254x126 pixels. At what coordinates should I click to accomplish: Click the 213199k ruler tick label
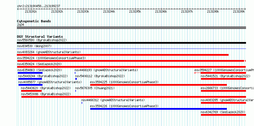coord(239,11)
